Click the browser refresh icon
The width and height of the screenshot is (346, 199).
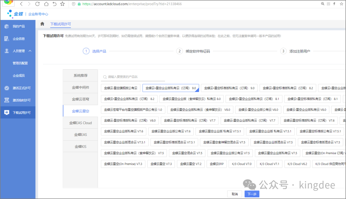(38, 4)
